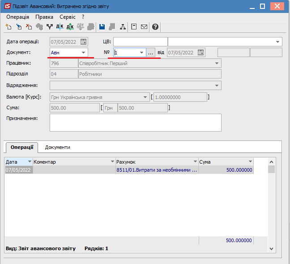Click the Підрозділ code 04 field
Image resolution: width=290 pixels, height=264 pixels.
click(64, 74)
